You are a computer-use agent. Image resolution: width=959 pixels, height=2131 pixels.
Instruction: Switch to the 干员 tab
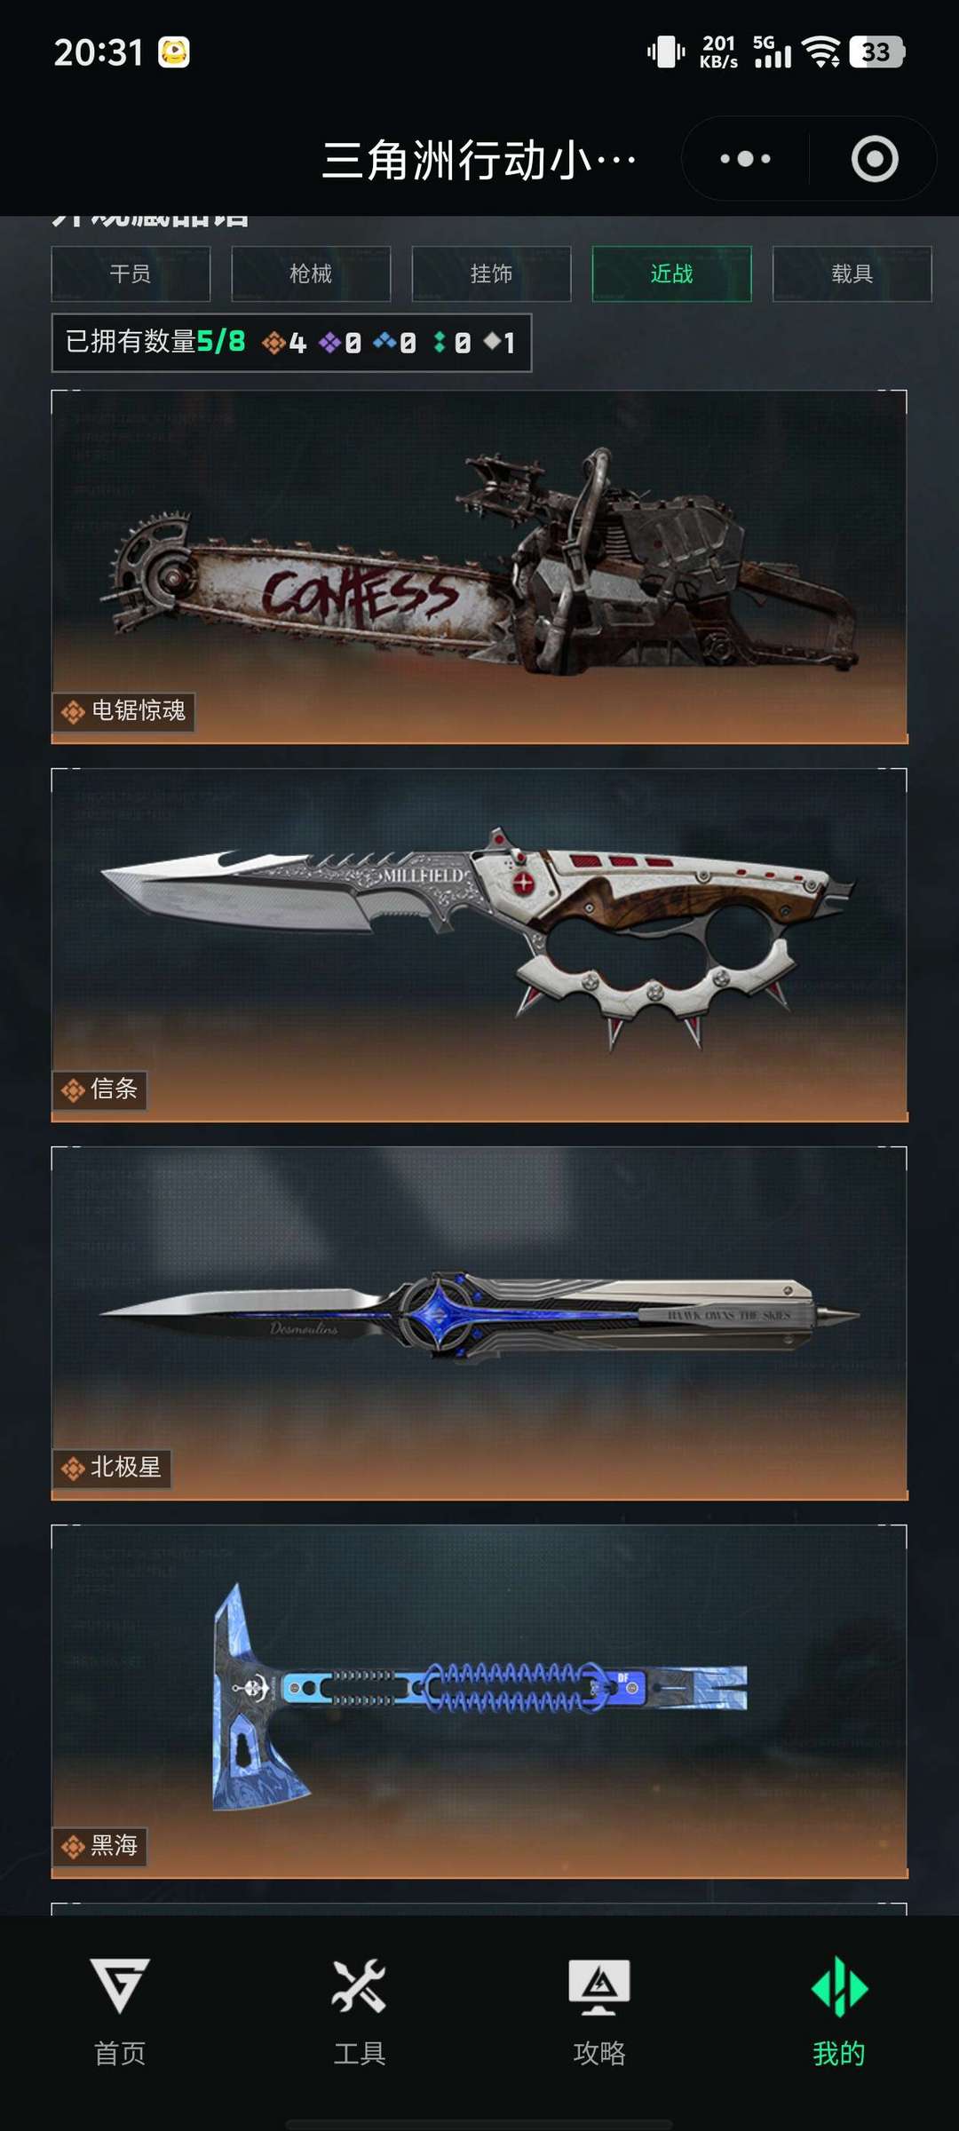pyautogui.click(x=131, y=273)
